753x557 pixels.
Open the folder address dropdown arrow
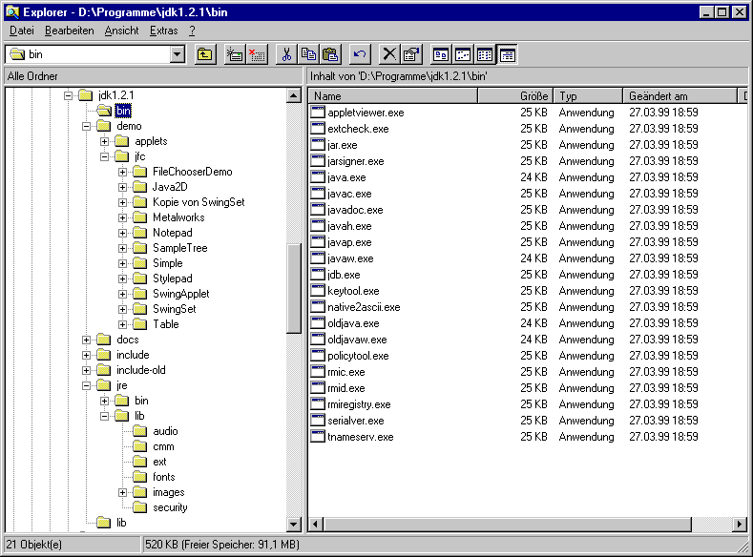click(x=178, y=54)
